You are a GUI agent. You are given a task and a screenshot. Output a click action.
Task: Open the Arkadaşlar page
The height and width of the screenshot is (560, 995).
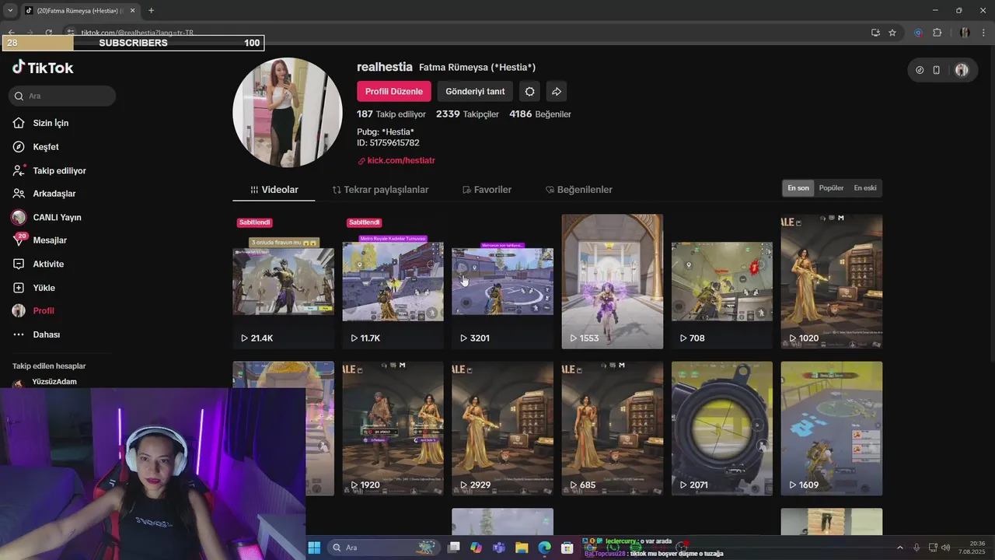54,194
